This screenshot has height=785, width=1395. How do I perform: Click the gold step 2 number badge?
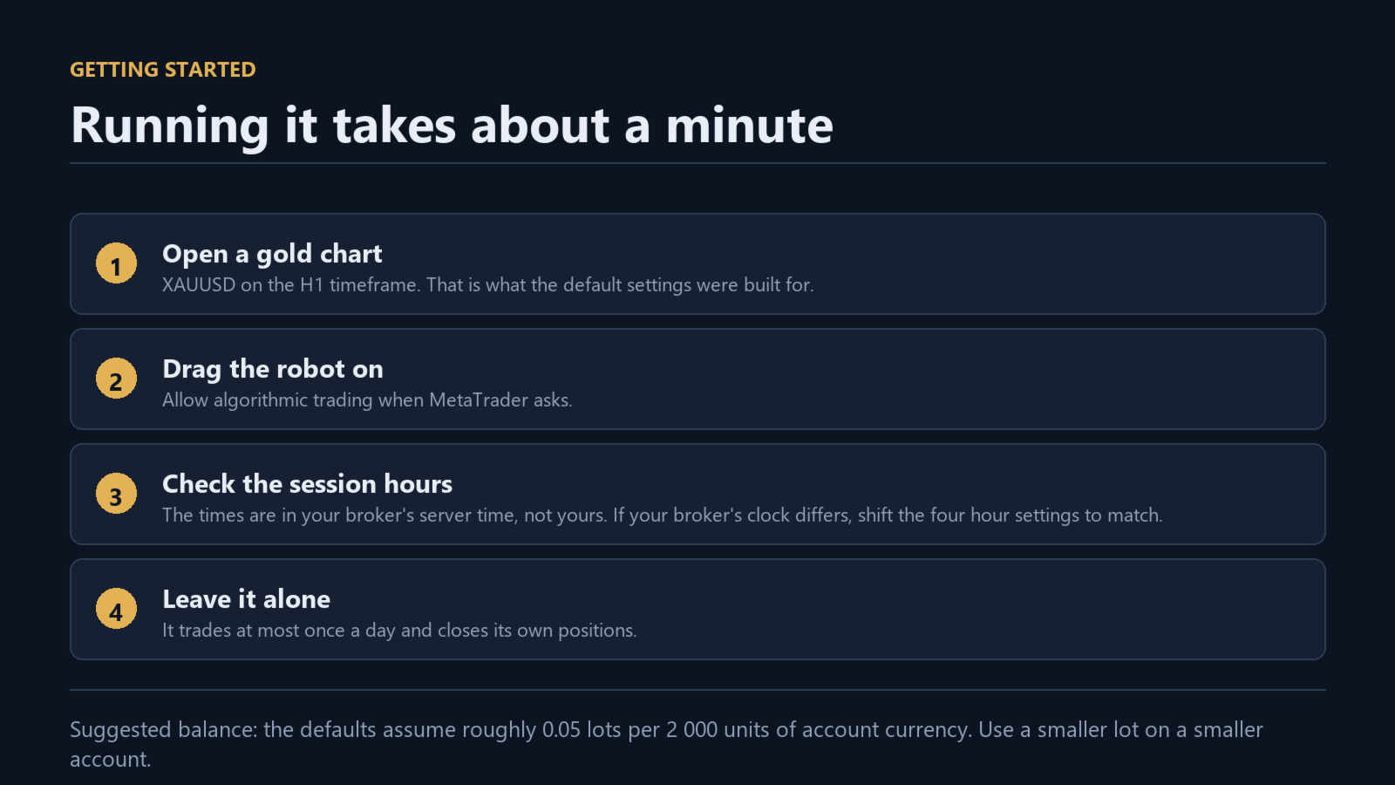116,379
